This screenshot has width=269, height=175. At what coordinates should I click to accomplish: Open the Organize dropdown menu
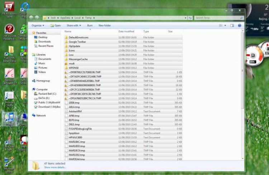pyautogui.click(x=38, y=25)
